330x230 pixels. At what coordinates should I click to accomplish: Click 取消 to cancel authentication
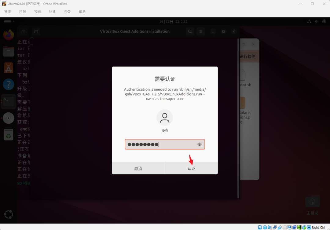pyautogui.click(x=138, y=168)
